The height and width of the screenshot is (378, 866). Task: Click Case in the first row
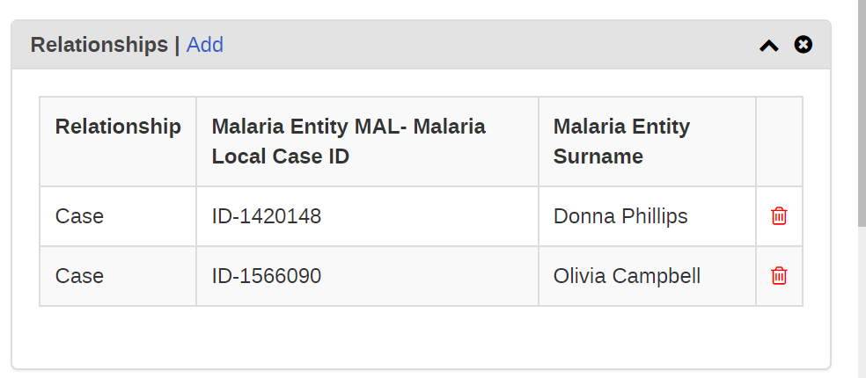(x=79, y=216)
